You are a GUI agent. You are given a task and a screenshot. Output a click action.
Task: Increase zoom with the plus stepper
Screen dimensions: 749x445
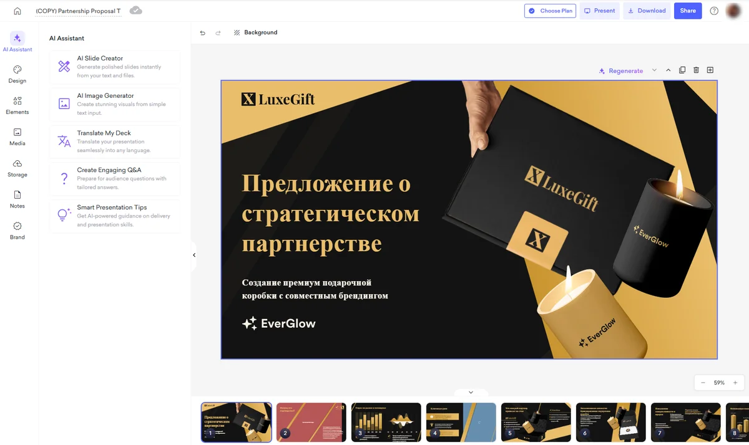(735, 383)
